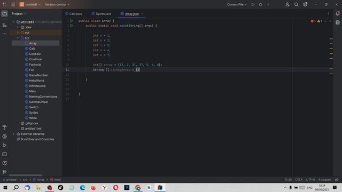Switch to the Sycles.java tab
This screenshot has width=342, height=192.
102,14
